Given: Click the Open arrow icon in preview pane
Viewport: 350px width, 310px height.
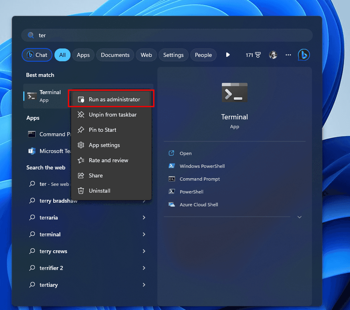Looking at the screenshot, I should 171,153.
